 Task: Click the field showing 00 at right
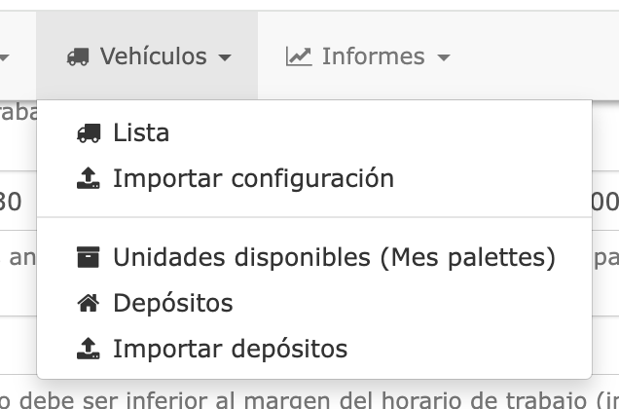tap(605, 203)
